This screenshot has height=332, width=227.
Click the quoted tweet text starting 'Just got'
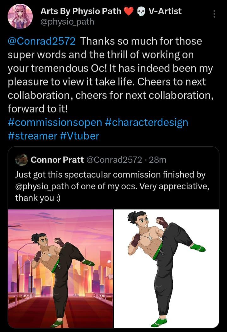coord(110,175)
